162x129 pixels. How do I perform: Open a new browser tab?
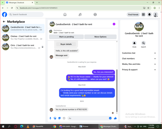(37, 3)
